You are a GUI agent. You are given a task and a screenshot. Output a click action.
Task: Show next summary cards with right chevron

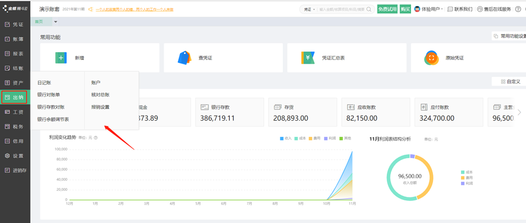point(519,112)
